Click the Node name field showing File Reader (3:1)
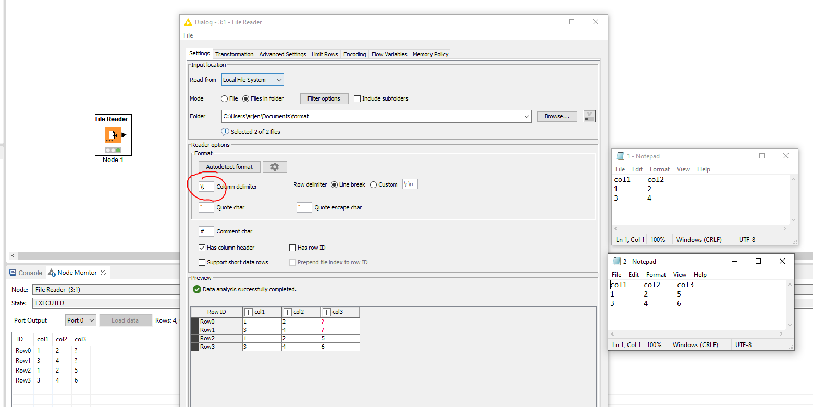The width and height of the screenshot is (813, 407). [105, 289]
